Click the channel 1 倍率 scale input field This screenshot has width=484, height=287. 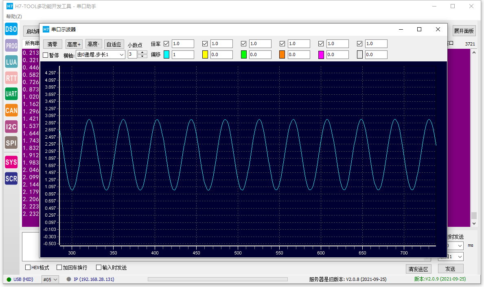pyautogui.click(x=183, y=44)
